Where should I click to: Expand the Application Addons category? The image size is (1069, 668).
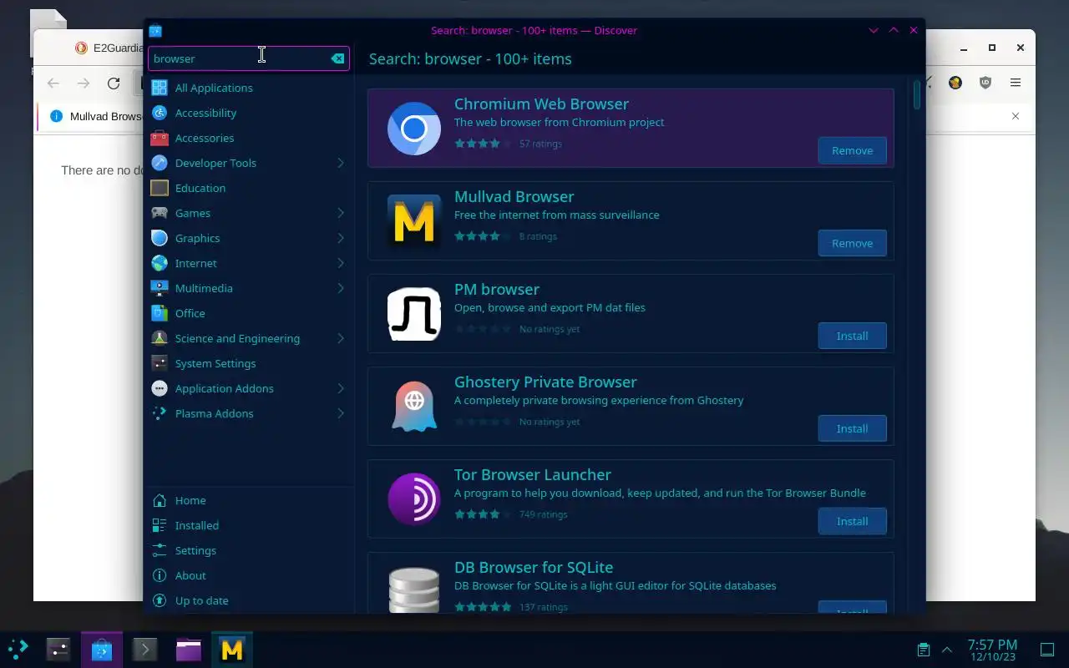pos(341,388)
